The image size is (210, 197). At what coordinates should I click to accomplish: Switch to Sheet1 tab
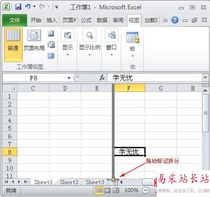pyautogui.click(x=44, y=182)
